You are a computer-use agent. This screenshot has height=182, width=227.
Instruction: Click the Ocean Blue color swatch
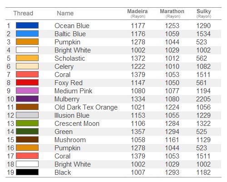point(27,25)
